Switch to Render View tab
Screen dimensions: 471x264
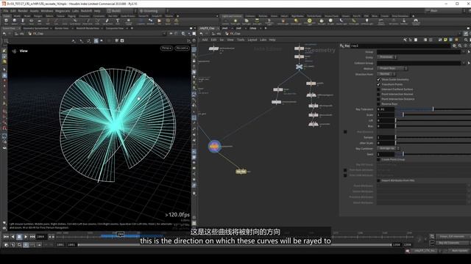[62, 28]
